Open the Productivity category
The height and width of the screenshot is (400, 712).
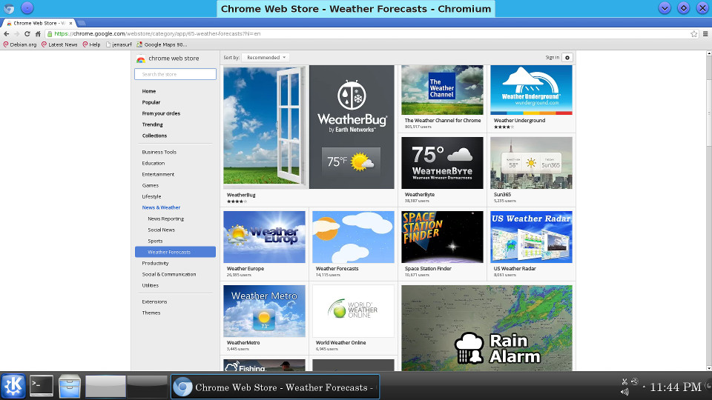(x=155, y=264)
